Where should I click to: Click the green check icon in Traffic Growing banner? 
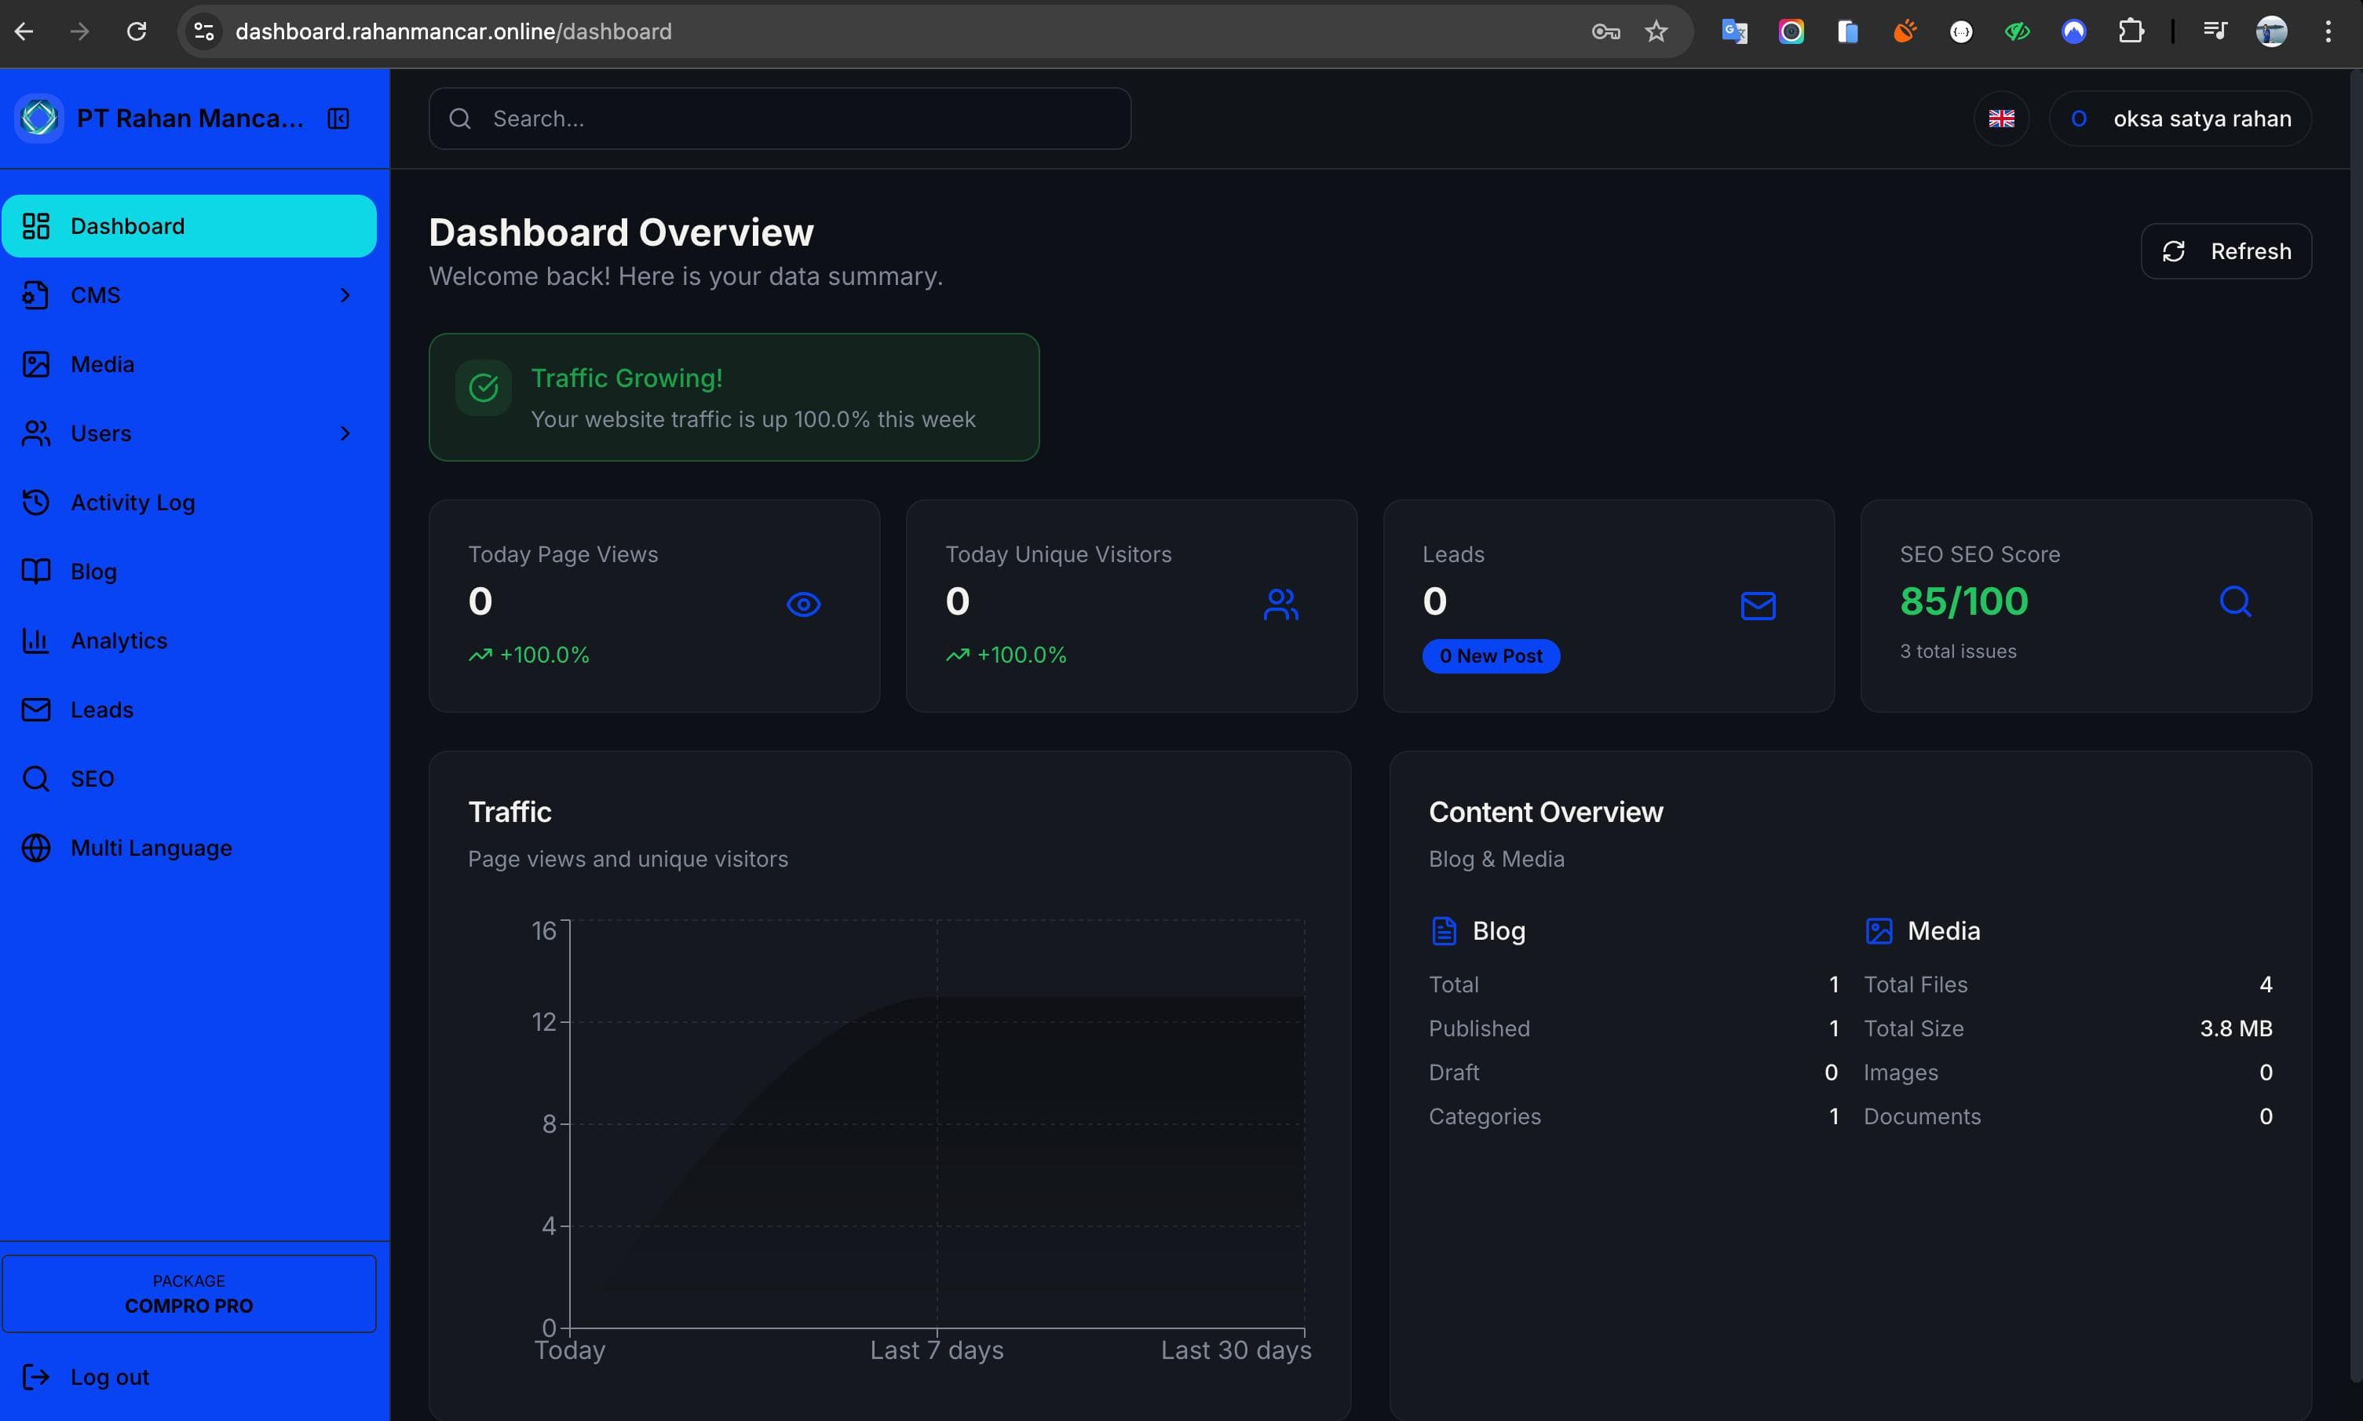pos(484,388)
